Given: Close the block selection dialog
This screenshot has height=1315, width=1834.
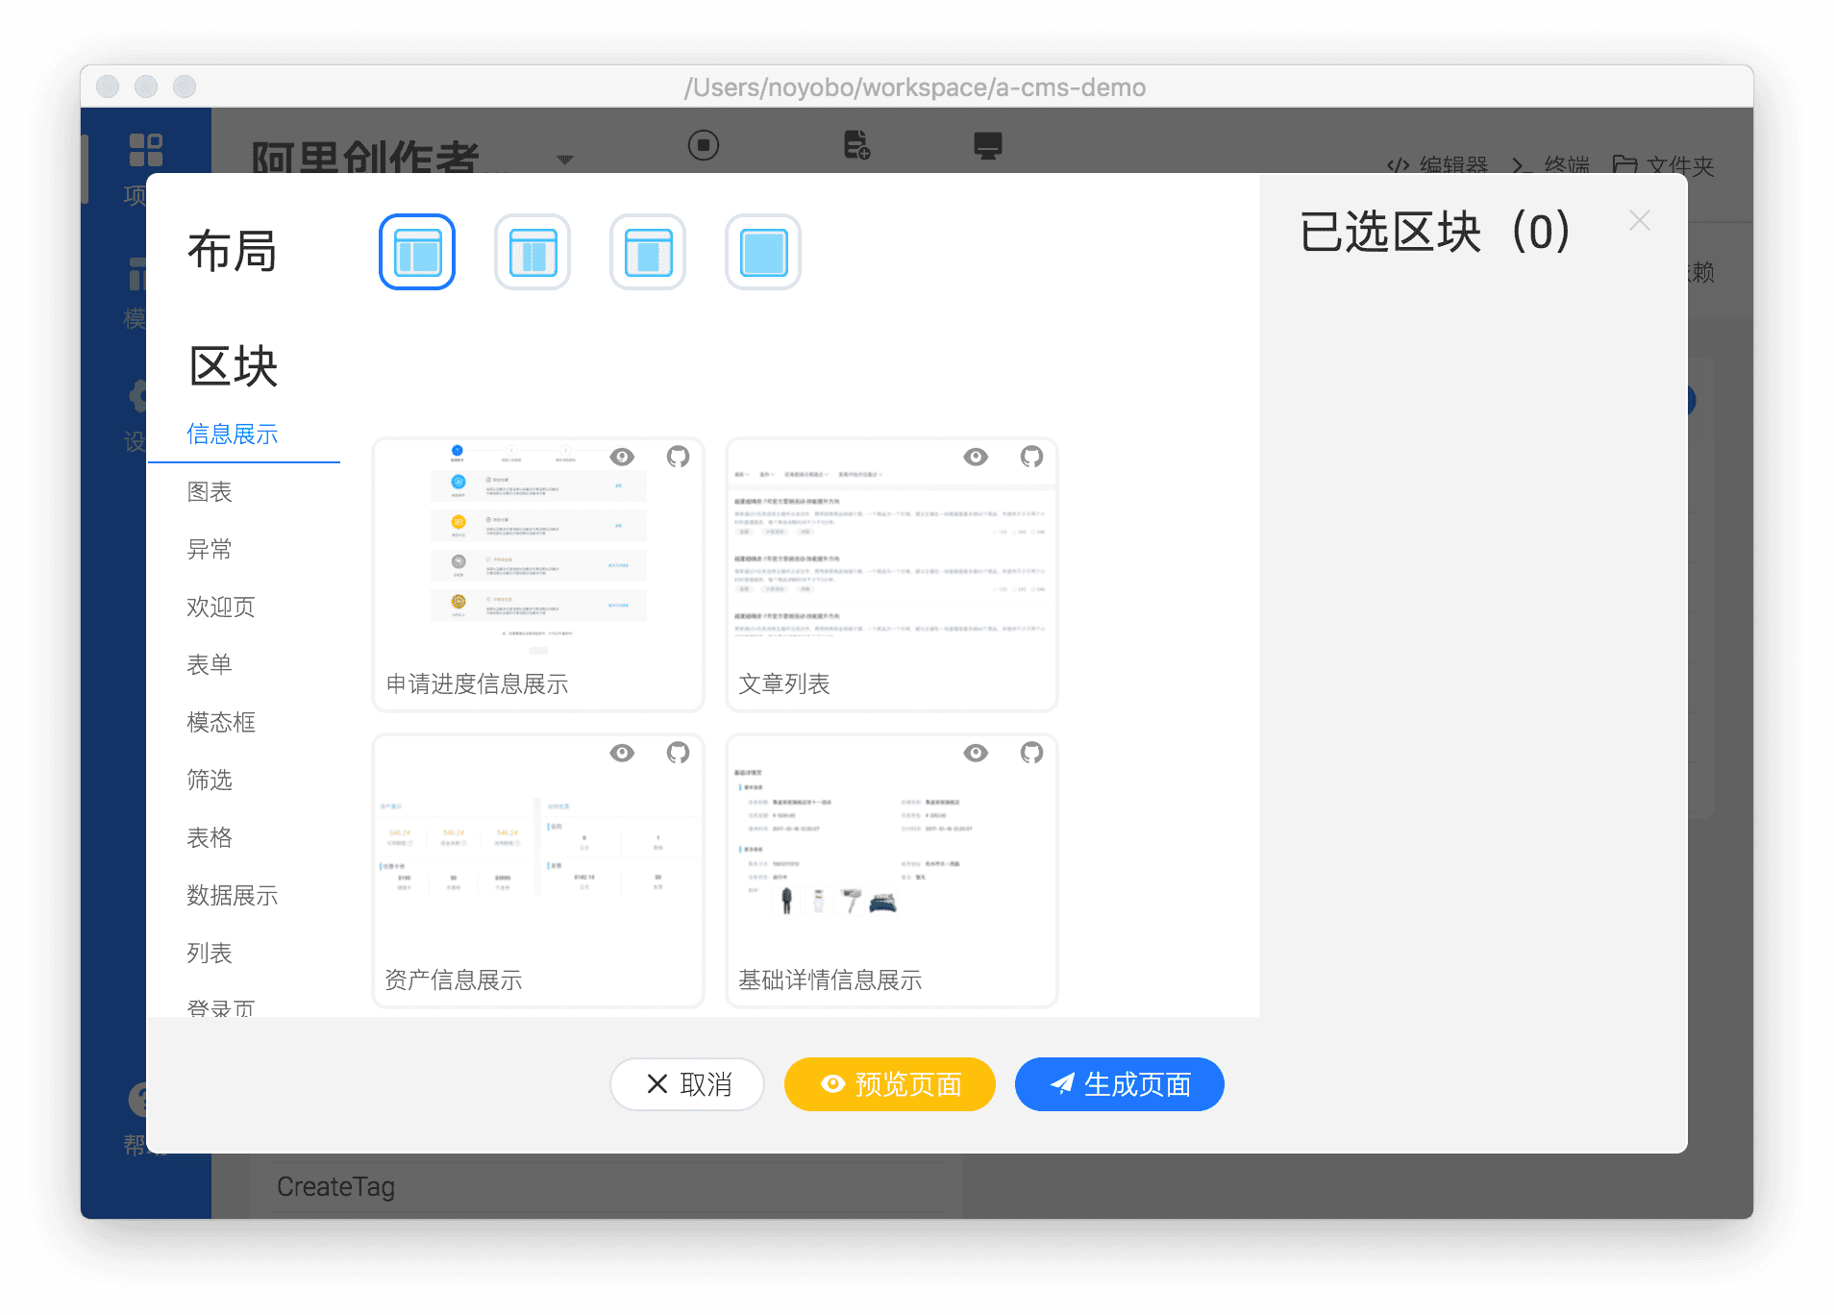Looking at the screenshot, I should point(1640,221).
